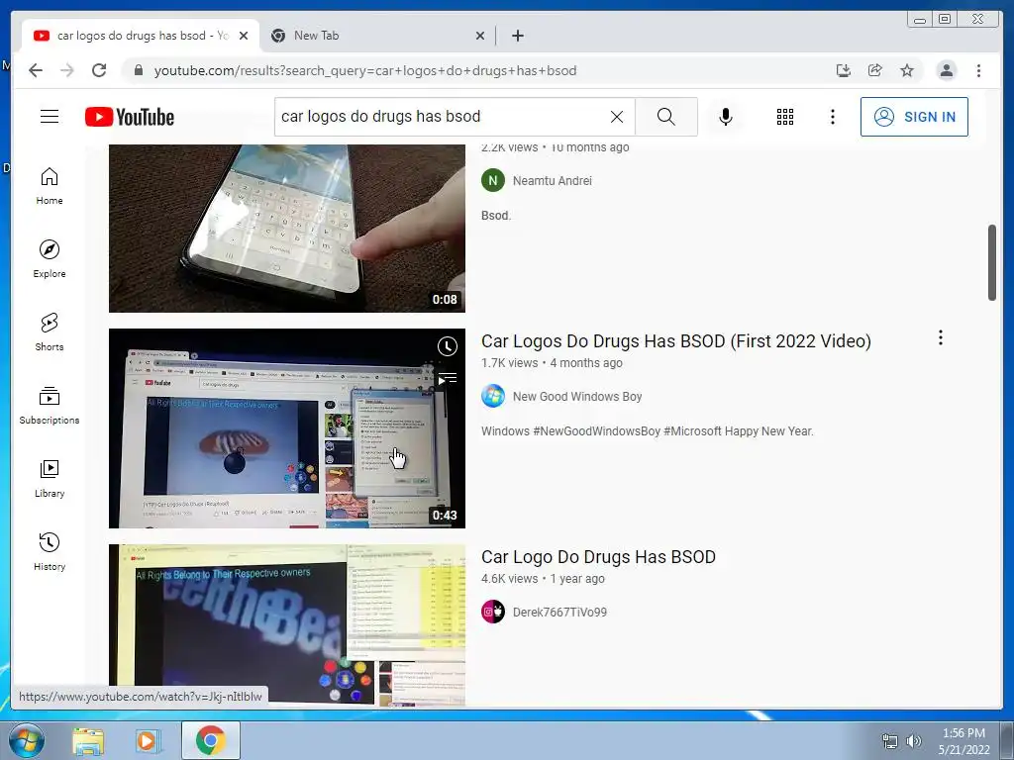Click the "Bsod." description text

[x=496, y=215]
